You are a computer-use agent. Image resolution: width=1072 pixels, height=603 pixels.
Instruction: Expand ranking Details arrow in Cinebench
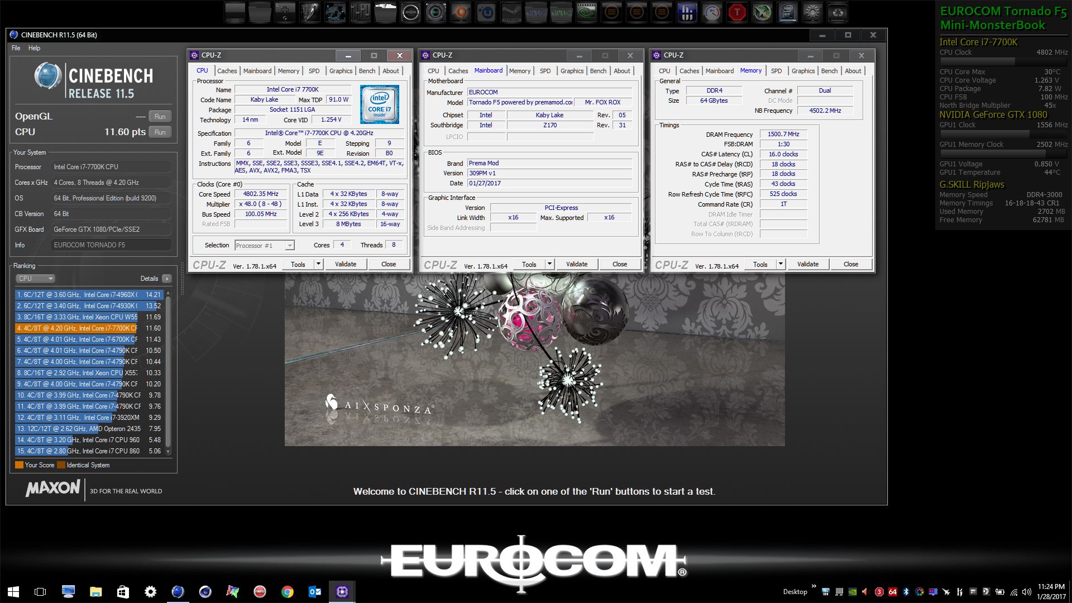pyautogui.click(x=166, y=278)
